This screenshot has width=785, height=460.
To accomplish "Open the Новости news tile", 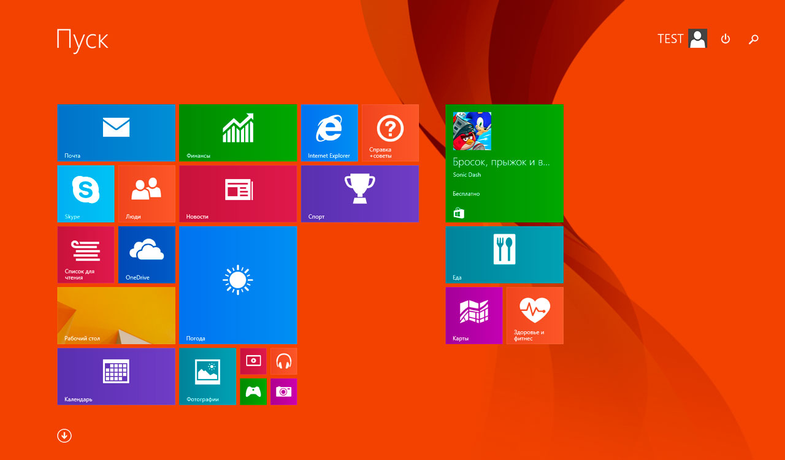I will point(238,194).
